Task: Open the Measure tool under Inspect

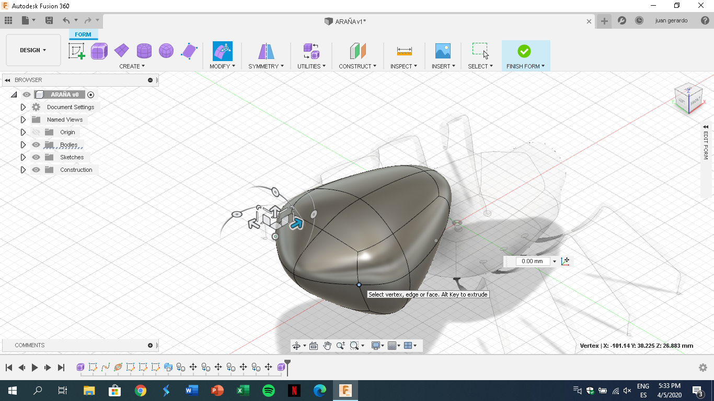Action: click(404, 51)
